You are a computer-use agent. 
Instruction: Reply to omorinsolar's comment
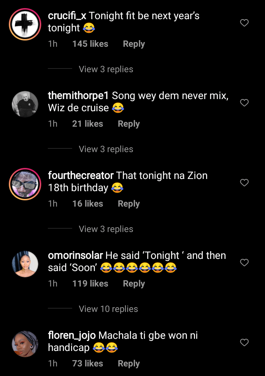point(134,284)
